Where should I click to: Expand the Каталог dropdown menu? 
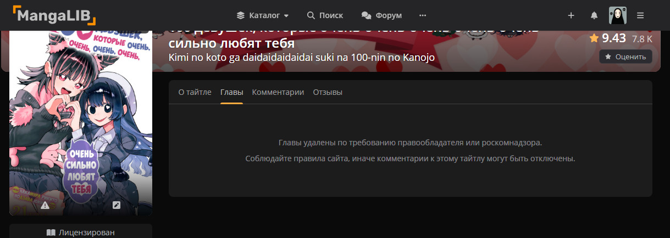click(262, 15)
